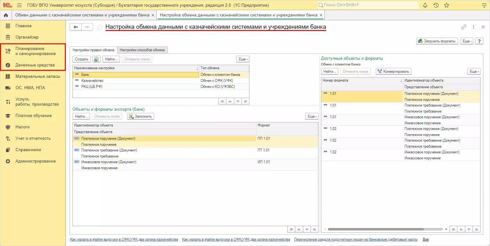The height and width of the screenshot is (246, 490).
Task: Open link Перечисление средств подотчетным лицам
Action: (355, 239)
